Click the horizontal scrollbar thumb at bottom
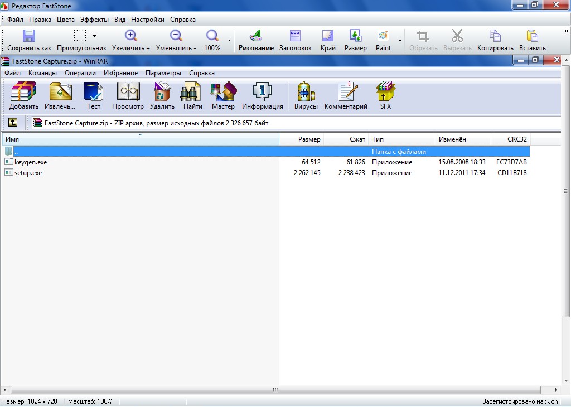The image size is (571, 407). (275, 390)
